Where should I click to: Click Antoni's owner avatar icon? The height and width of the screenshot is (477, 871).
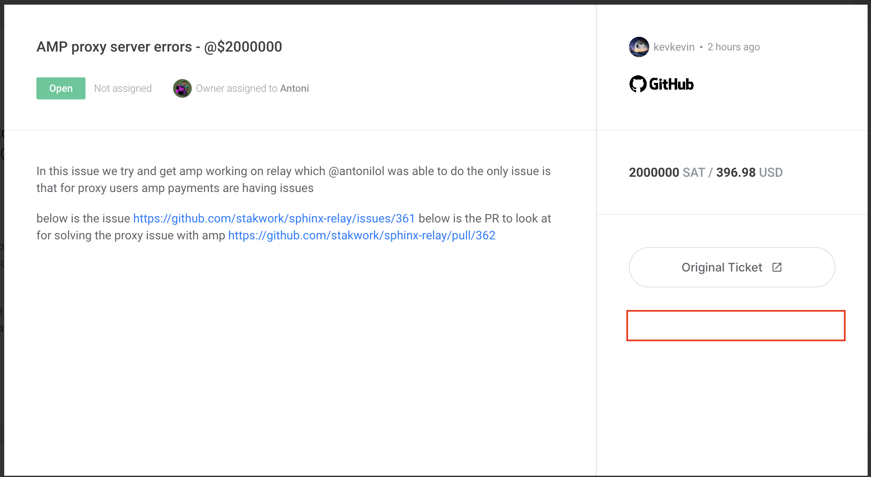point(182,88)
